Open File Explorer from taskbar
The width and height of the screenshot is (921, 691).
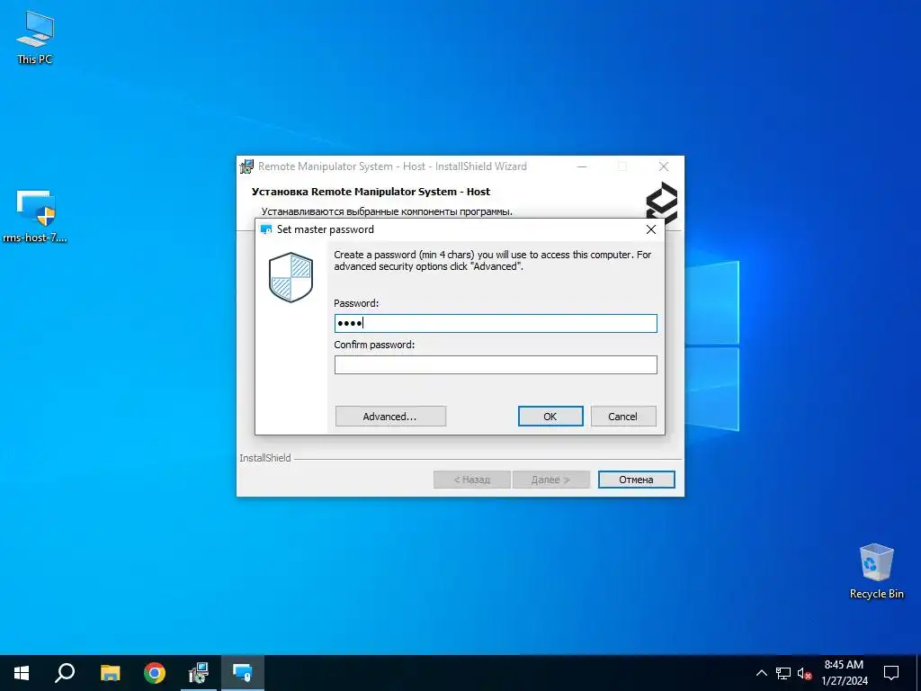(x=110, y=673)
